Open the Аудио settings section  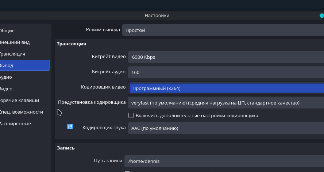6,77
